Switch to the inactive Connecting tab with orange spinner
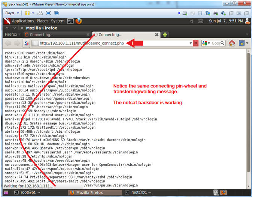The image size is (253, 198). tap(57, 34)
